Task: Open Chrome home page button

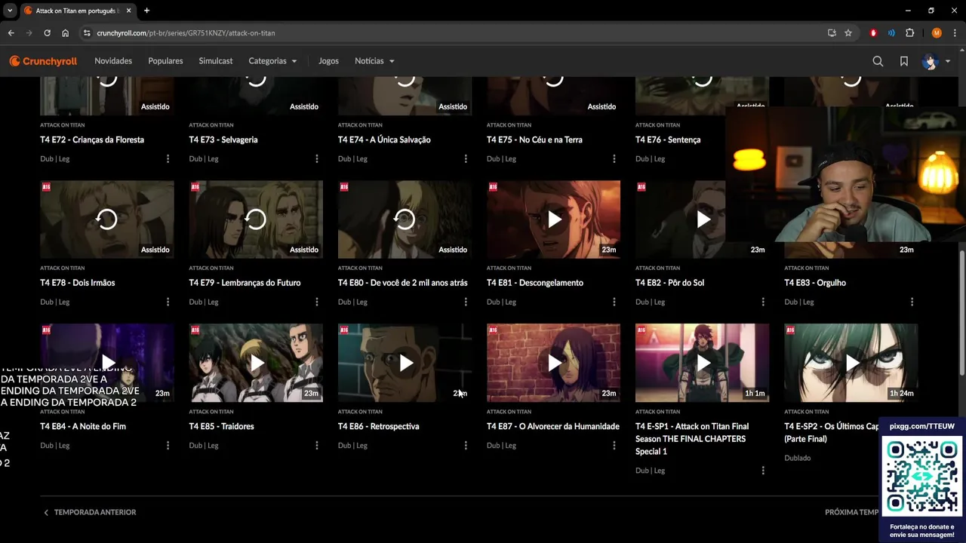Action: [65, 33]
